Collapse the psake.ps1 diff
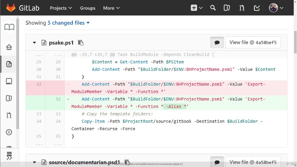Screen dimensions: 297x167 [x=34, y=43]
